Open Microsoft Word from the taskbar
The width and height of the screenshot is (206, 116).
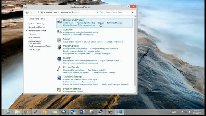click(82, 112)
